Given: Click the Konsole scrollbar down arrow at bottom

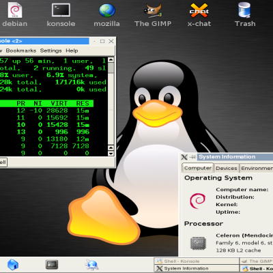Looking at the screenshot, I should tap(111, 154).
